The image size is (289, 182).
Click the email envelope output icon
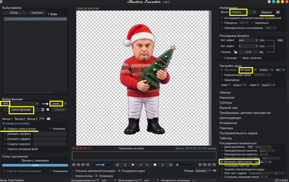tap(49, 119)
